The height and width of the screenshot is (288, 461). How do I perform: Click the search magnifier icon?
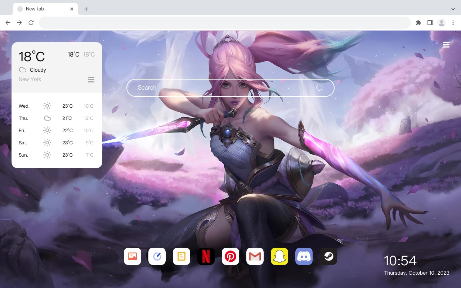[319, 88]
